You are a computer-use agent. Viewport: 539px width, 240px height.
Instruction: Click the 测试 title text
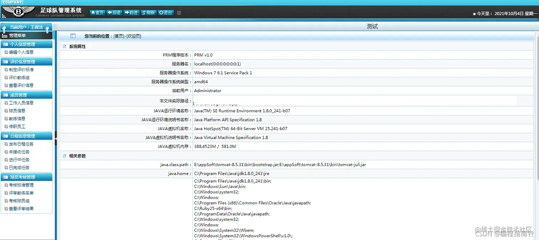(372, 26)
